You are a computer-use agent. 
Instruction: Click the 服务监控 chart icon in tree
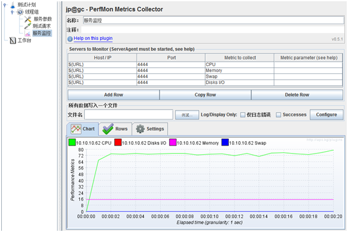coord(27,34)
